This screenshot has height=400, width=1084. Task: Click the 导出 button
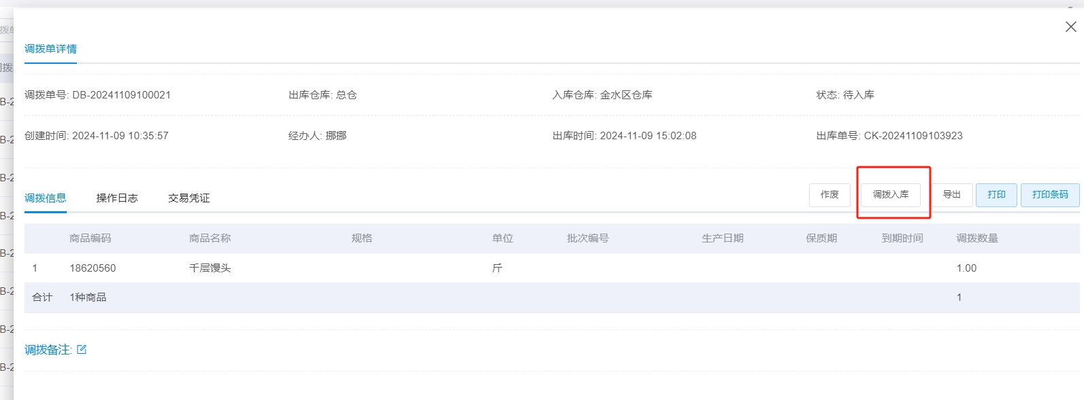point(951,195)
